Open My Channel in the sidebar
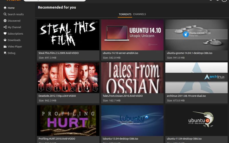229x143 pixels. [12, 27]
